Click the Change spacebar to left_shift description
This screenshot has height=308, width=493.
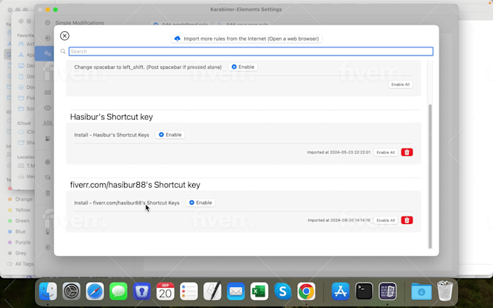click(x=148, y=67)
